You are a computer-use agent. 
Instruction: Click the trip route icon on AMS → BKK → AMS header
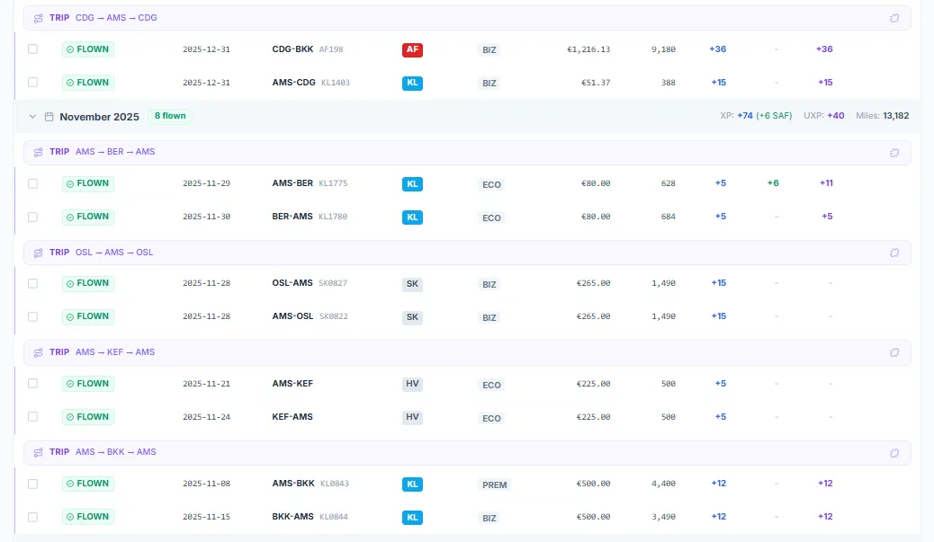37,452
